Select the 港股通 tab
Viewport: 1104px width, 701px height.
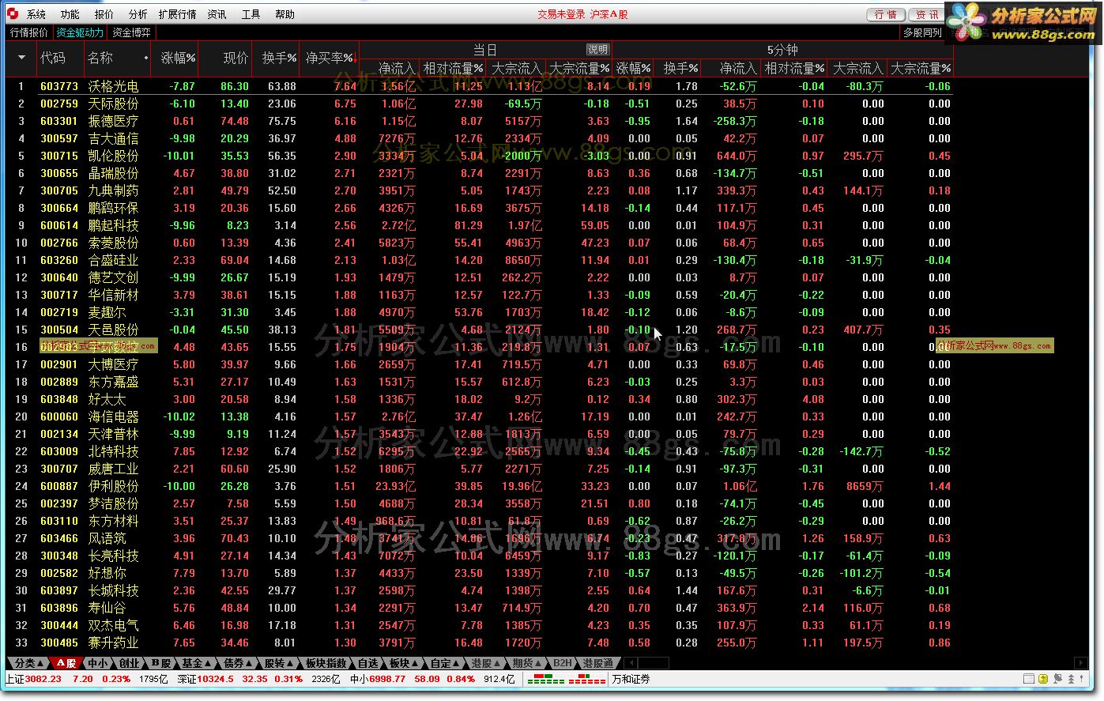pyautogui.click(x=597, y=663)
